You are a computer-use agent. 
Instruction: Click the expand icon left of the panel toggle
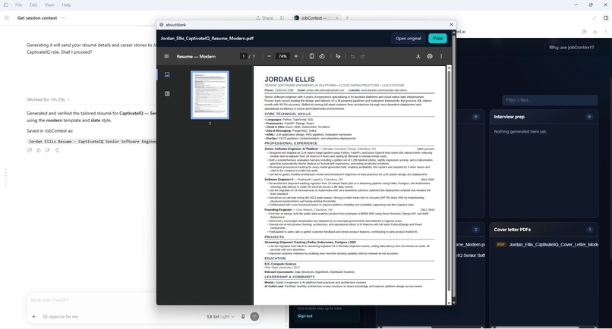[595, 17]
